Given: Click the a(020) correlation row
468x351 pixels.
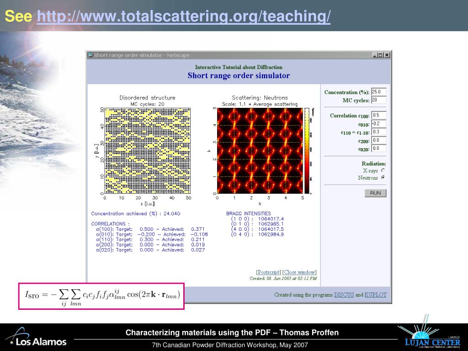Looking at the screenshot, I should click(x=150, y=250).
